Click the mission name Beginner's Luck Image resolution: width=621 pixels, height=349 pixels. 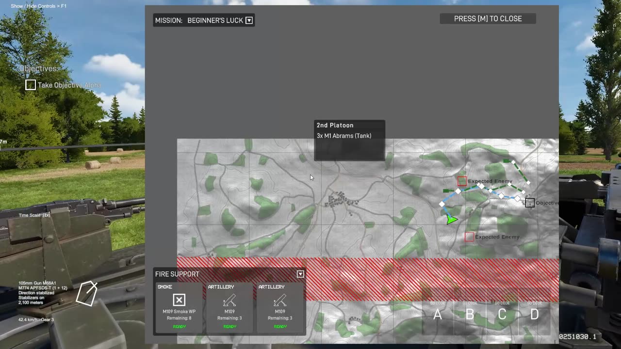[214, 20]
